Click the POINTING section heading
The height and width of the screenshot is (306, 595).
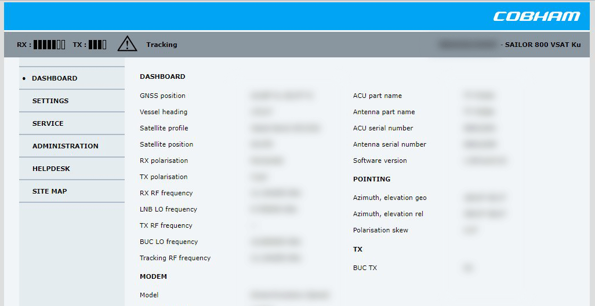point(372,179)
